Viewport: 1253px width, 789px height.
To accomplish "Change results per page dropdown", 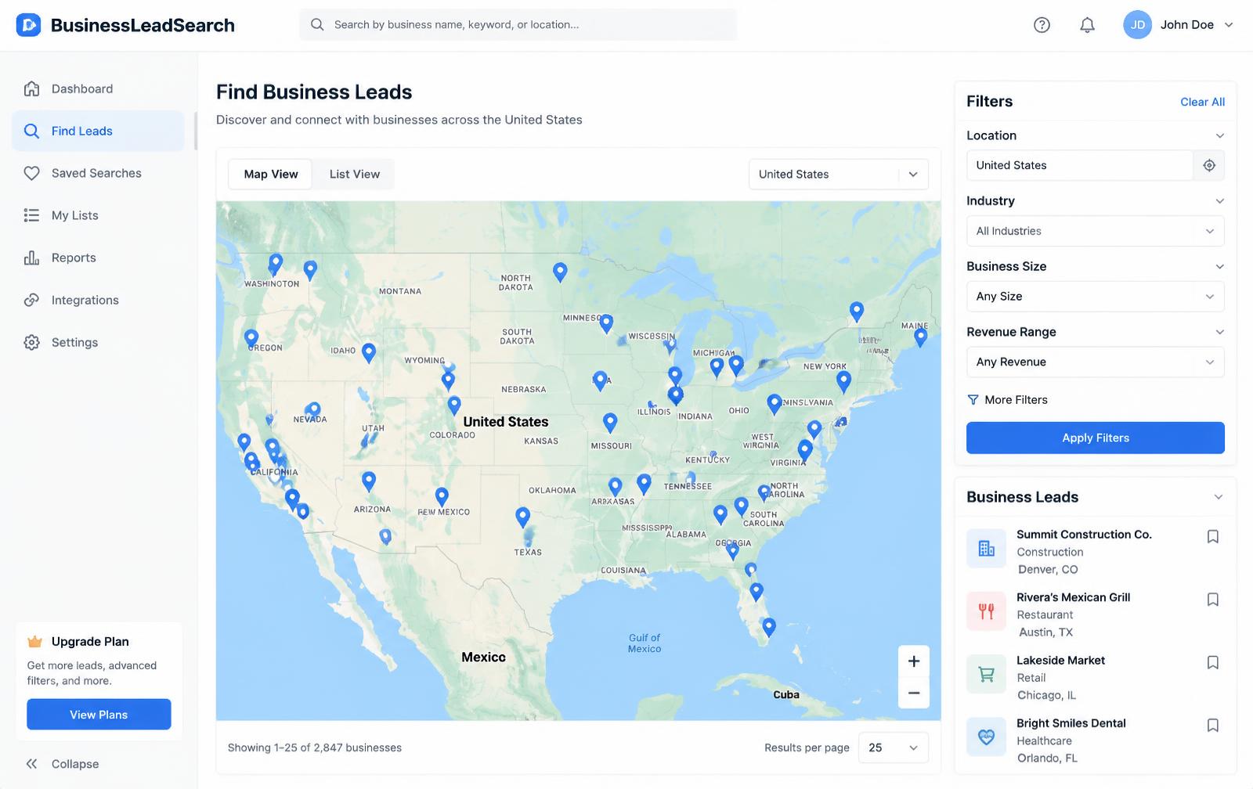I will point(893,748).
